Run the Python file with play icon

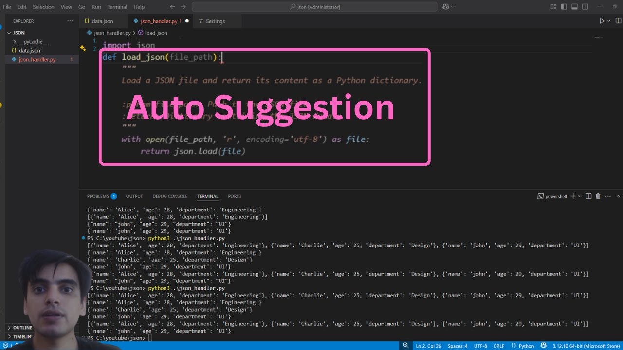[x=602, y=21]
